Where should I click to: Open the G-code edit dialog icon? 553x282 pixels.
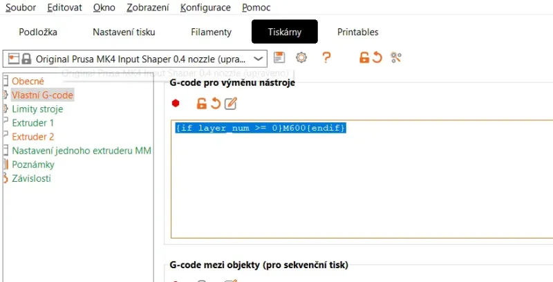tap(230, 104)
